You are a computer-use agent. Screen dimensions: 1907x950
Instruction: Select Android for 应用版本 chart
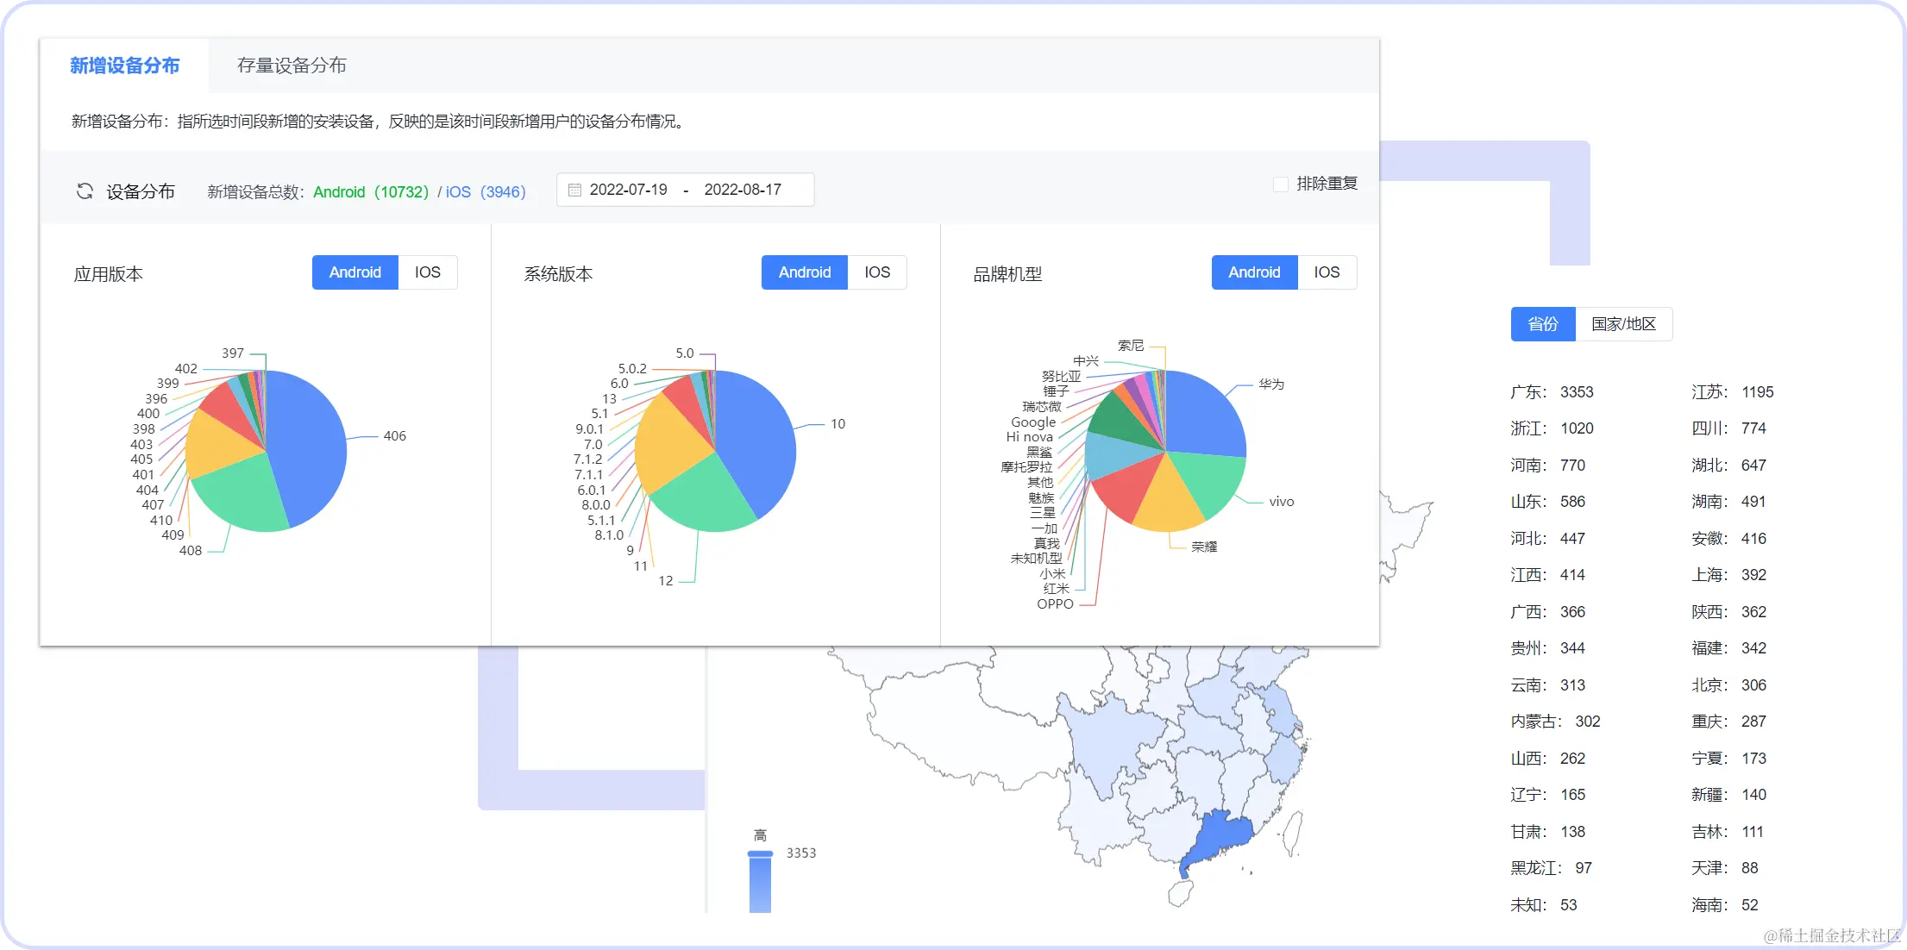pyautogui.click(x=354, y=272)
